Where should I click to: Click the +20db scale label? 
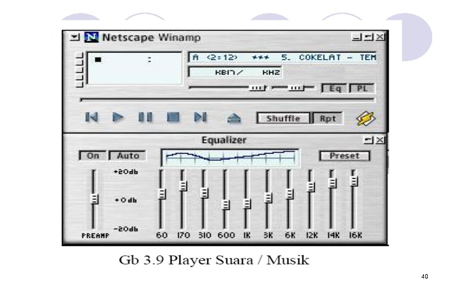coord(125,172)
